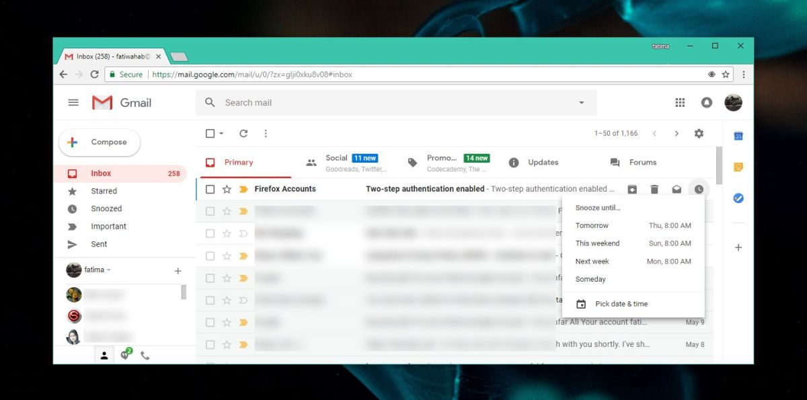Snooze until Next week
Image resolution: width=807 pixels, height=400 pixels.
[633, 262]
